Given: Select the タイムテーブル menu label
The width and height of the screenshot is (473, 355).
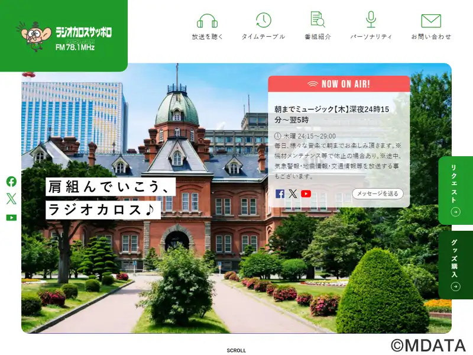Looking at the screenshot, I should tap(263, 37).
